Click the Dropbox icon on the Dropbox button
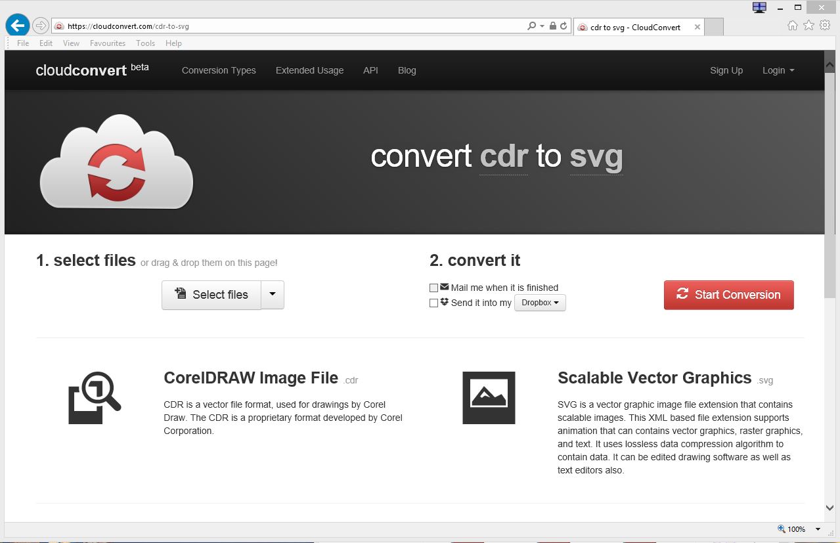This screenshot has width=840, height=543. 444,303
